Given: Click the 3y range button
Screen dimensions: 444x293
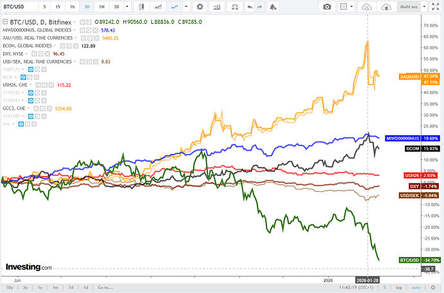Looking at the screenshot, I should point(24,287).
